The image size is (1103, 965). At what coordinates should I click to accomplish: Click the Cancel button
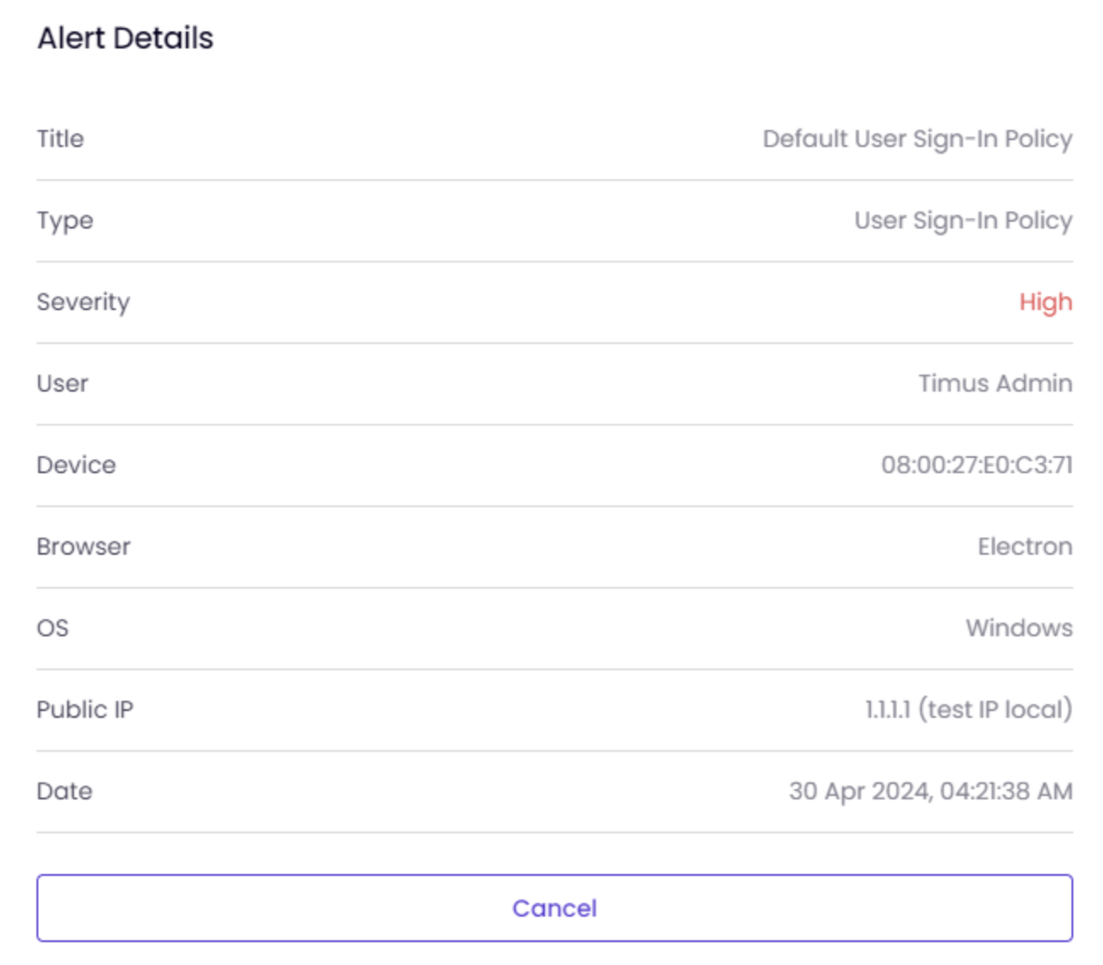(554, 908)
